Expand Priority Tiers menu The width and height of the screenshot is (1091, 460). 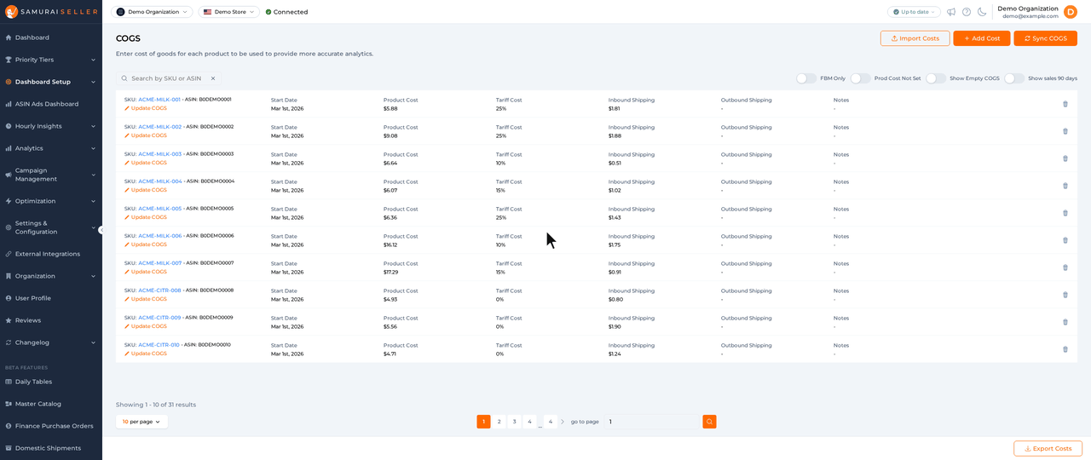[x=51, y=60]
